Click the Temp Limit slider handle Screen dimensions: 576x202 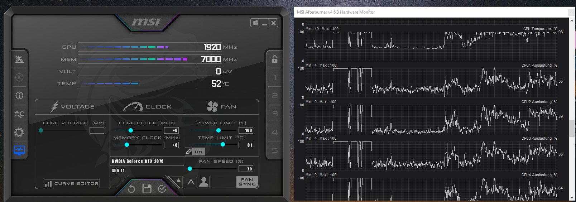click(x=223, y=145)
